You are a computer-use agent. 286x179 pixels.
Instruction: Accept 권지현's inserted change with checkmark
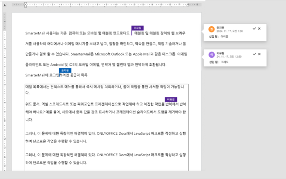[254, 29]
